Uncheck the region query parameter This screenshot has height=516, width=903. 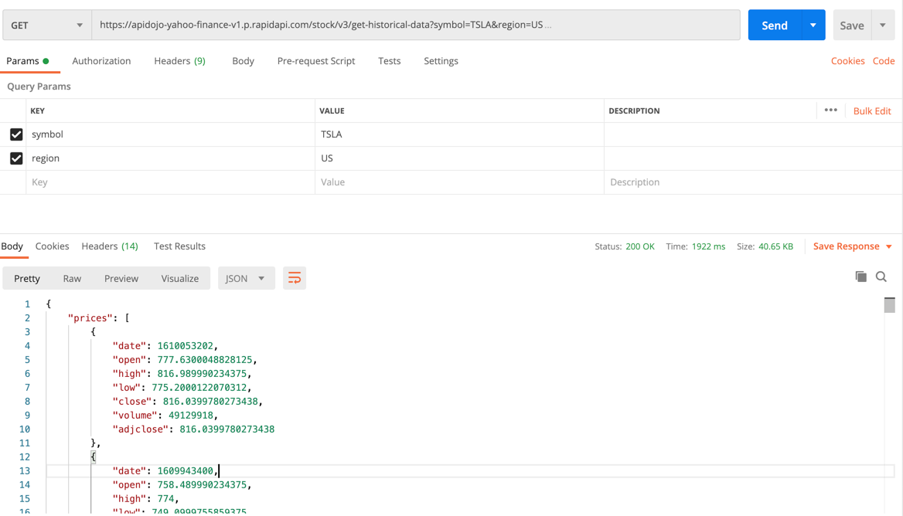(x=16, y=158)
